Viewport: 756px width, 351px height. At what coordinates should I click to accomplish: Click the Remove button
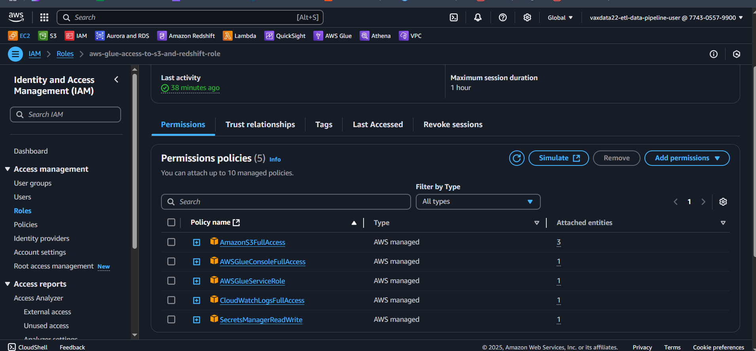click(616, 158)
